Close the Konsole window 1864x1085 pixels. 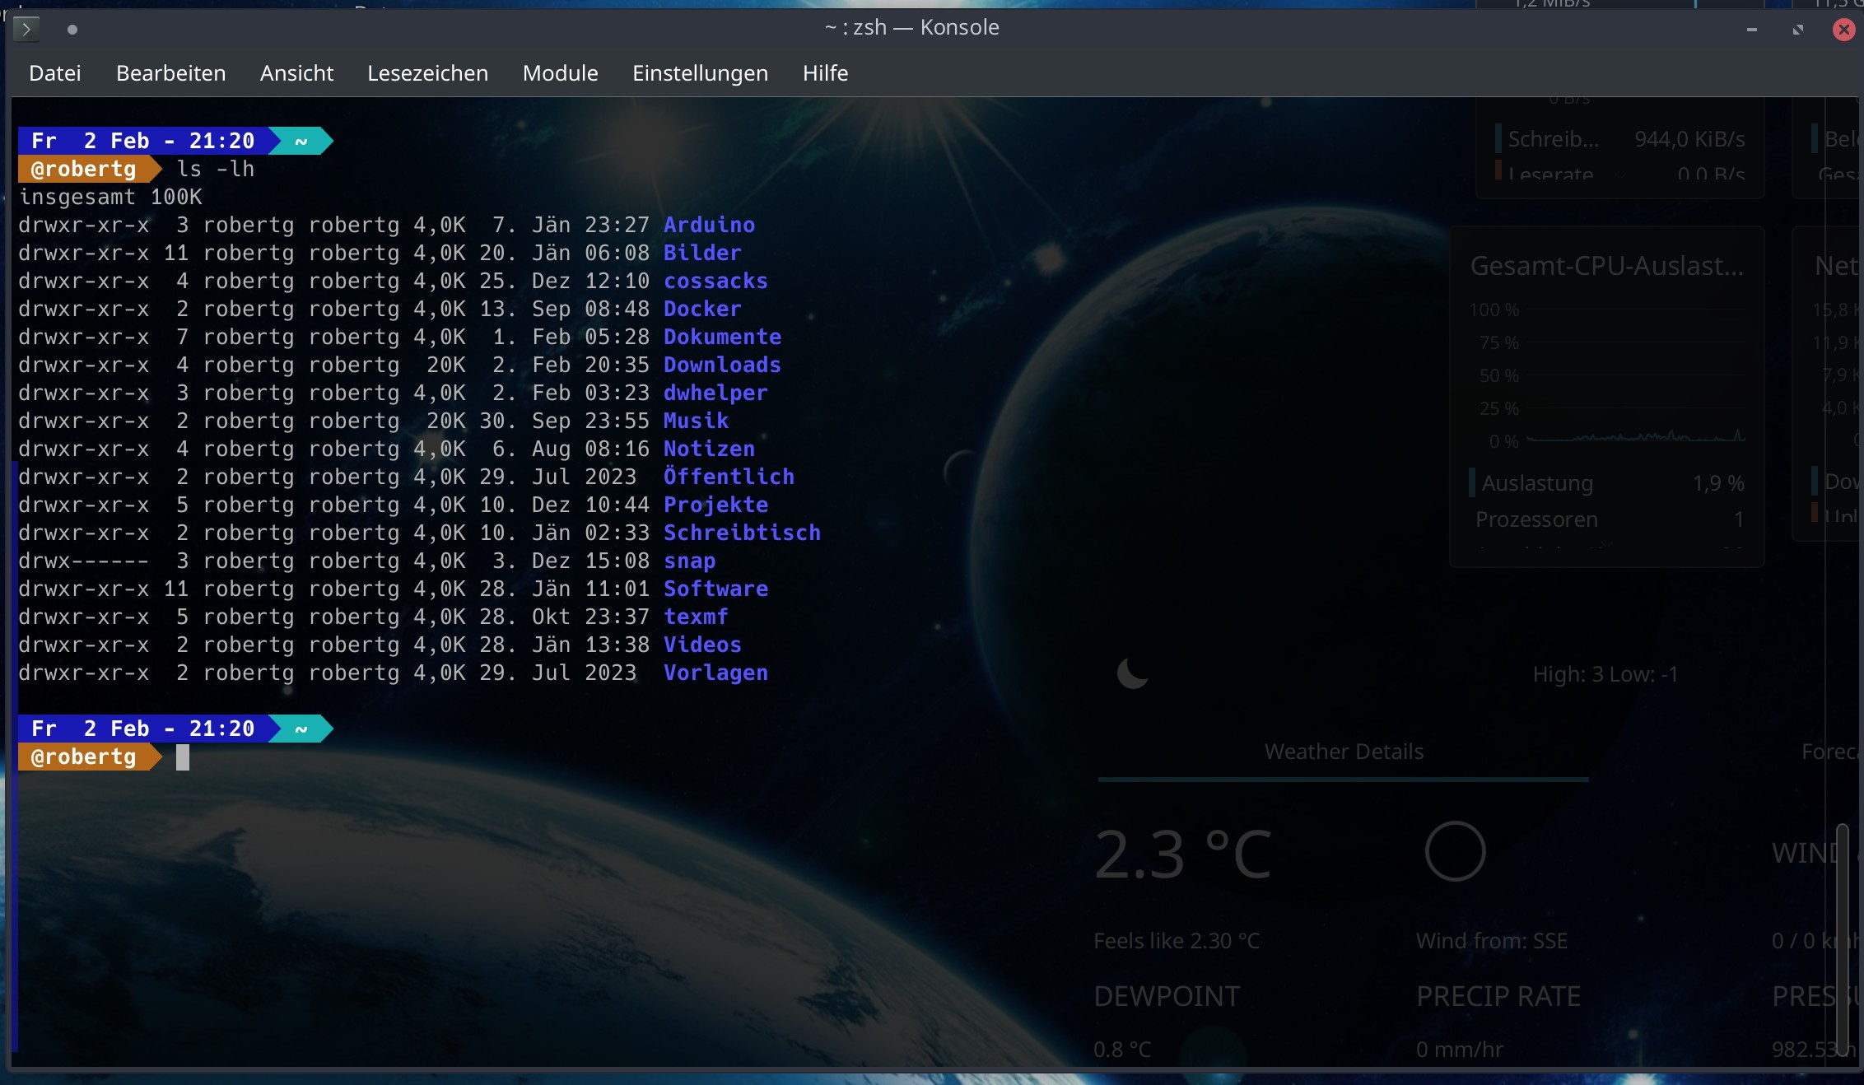(1844, 30)
